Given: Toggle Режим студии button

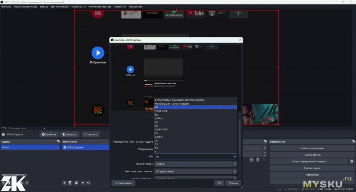Looking at the screenshot, I should coord(312,168).
